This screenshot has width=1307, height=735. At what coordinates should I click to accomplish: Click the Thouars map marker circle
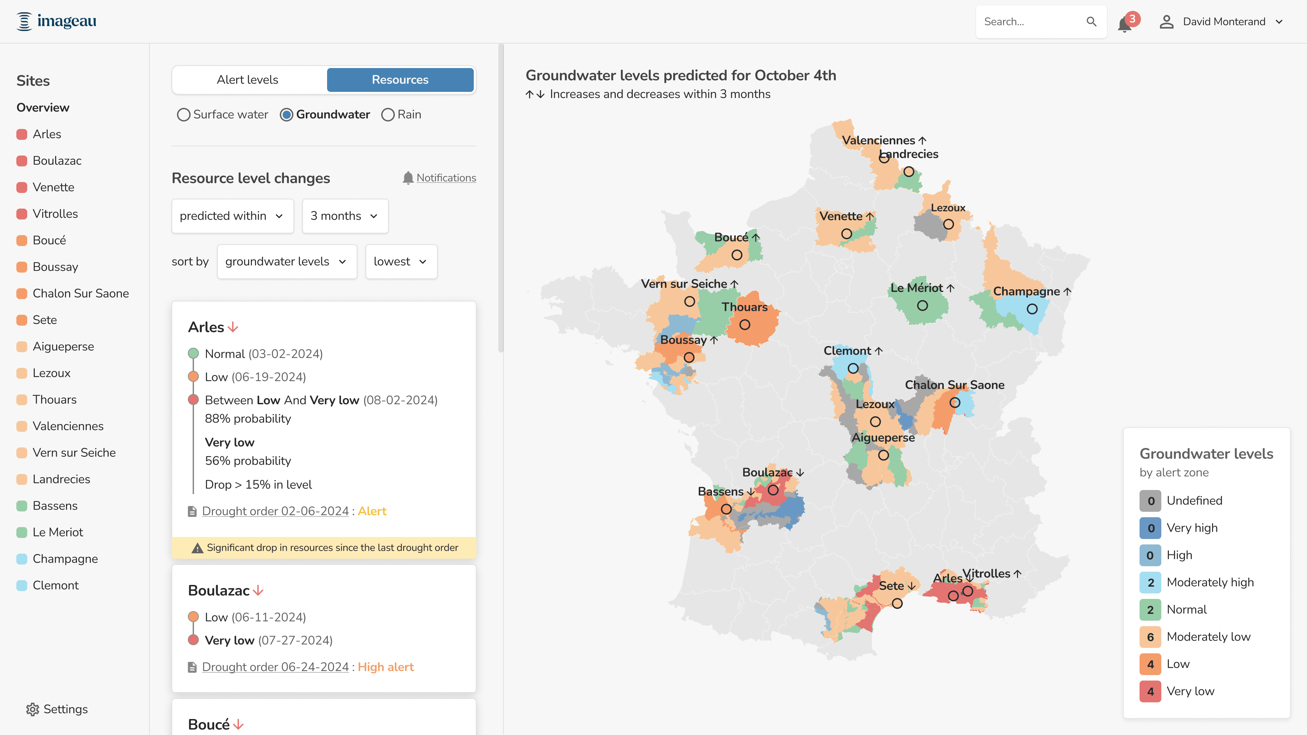point(744,325)
